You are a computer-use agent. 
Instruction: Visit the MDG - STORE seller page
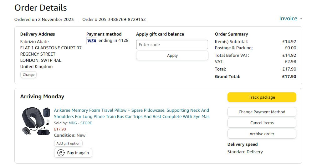[80, 123]
